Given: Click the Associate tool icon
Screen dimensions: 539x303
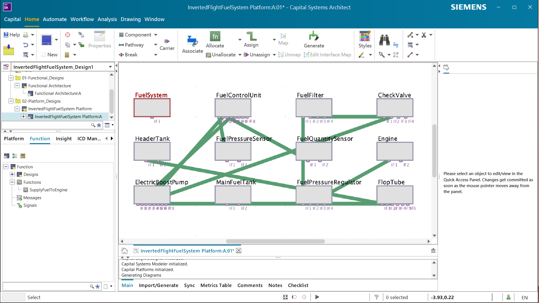Looking at the screenshot, I should (x=193, y=41).
